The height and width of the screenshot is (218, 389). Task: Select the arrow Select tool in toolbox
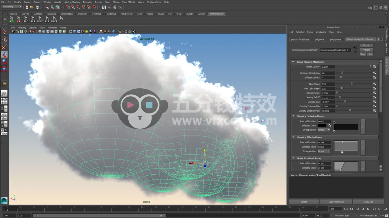[4, 32]
